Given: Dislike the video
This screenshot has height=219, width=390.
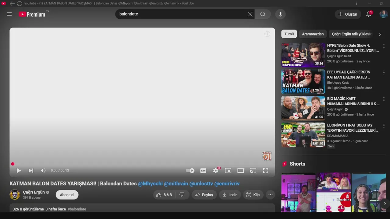Looking at the screenshot, I should (182, 195).
